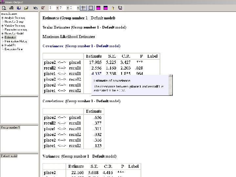Click the Scalar Estimates heading
Image resolution: width=236 pixels, height=177 pixels.
[85, 27]
